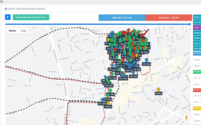Select the list item starting with 77

tap(197, 78)
